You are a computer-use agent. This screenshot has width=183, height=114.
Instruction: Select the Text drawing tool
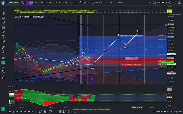pyautogui.click(x=3, y=37)
